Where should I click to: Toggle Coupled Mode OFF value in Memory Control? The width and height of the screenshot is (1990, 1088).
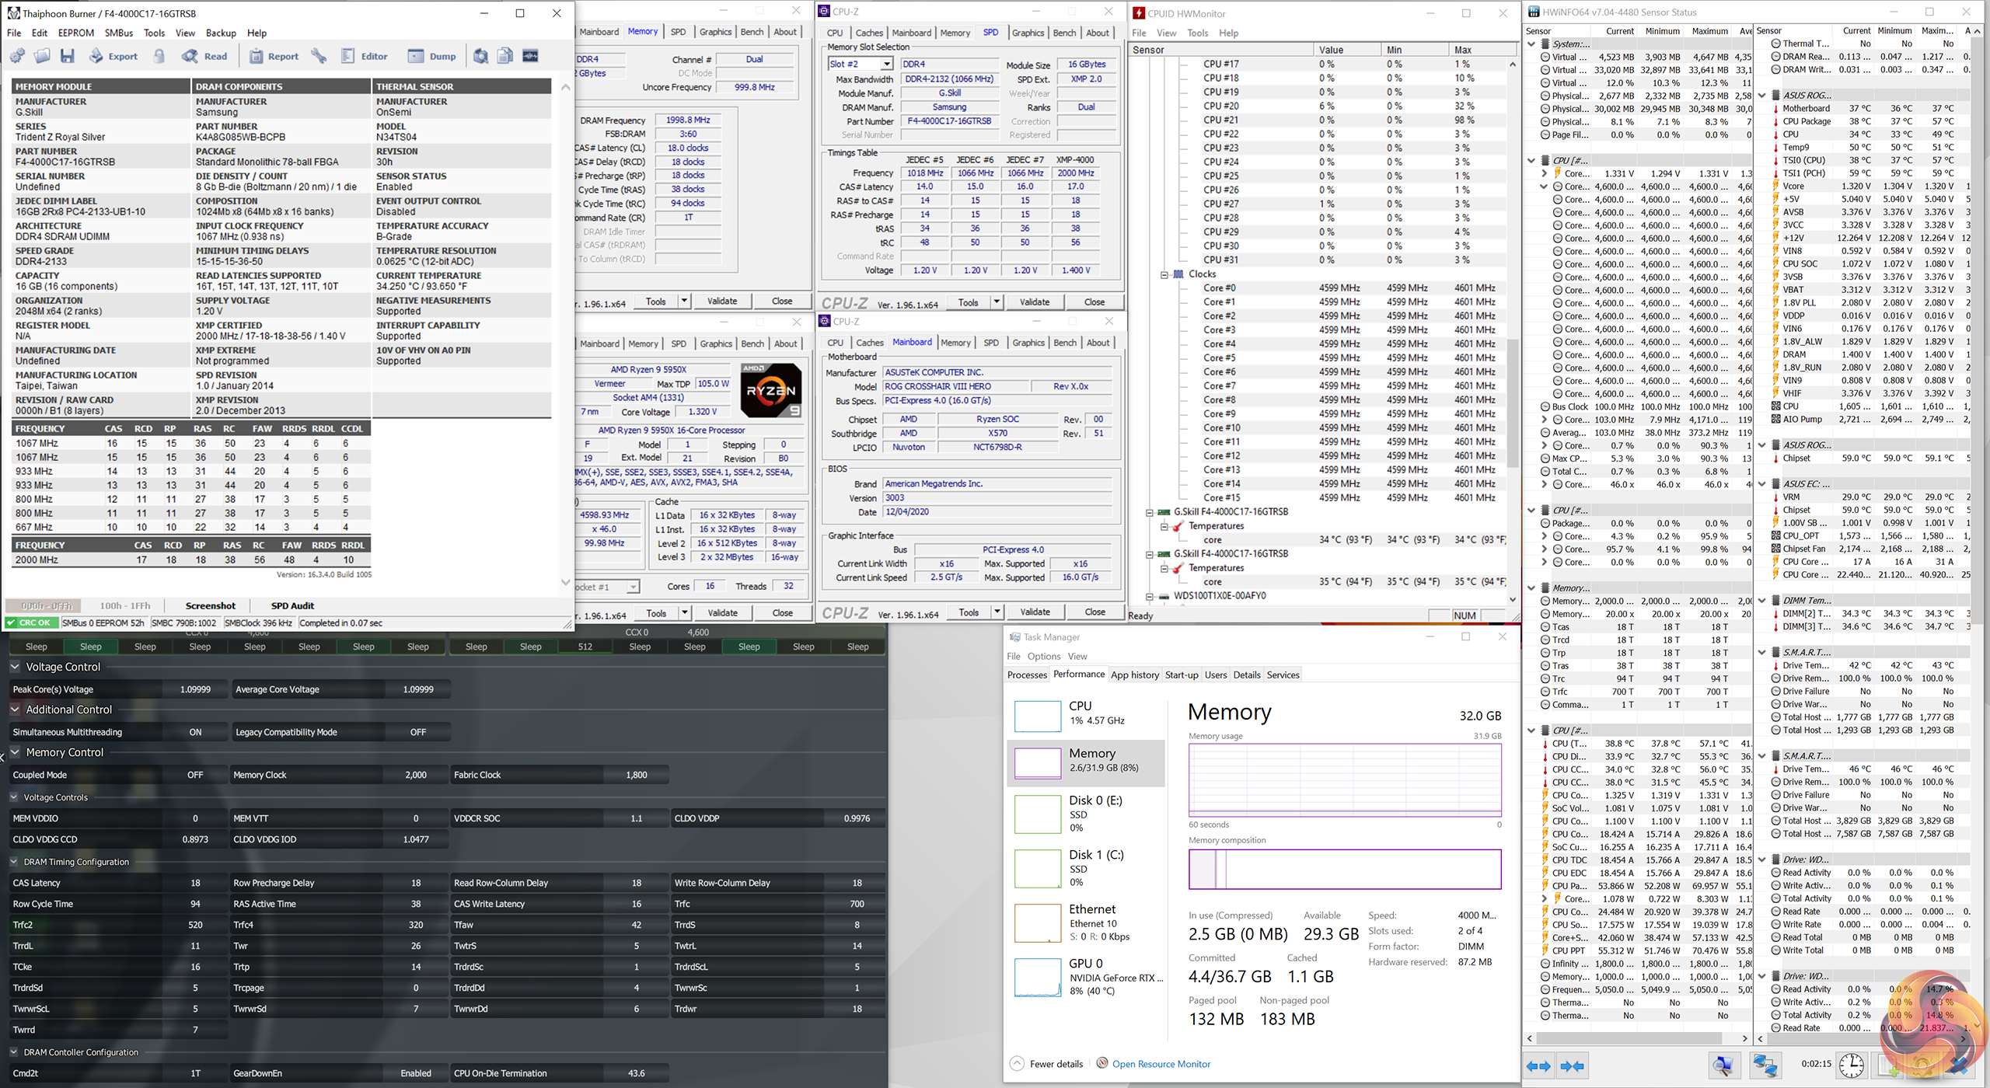pos(195,775)
